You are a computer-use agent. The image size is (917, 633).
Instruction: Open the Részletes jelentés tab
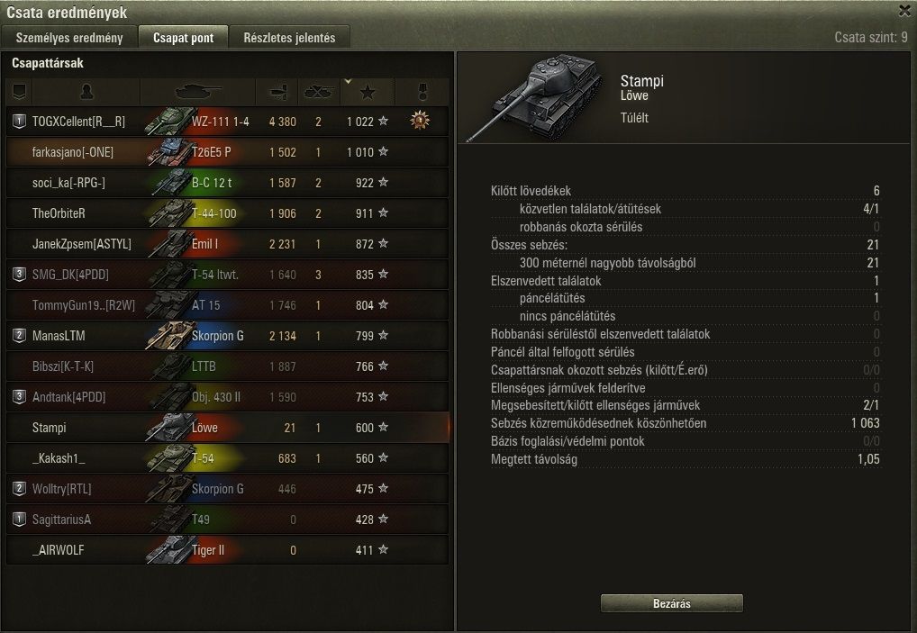(289, 38)
